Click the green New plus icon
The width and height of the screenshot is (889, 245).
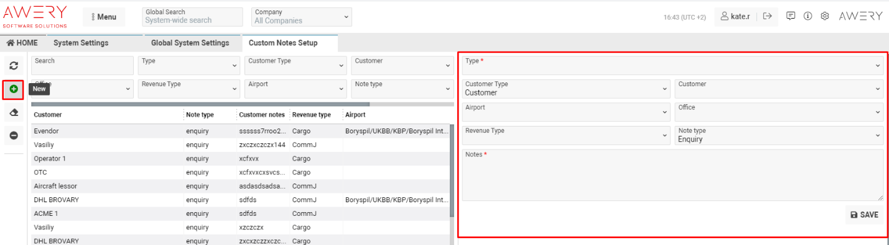tap(13, 89)
